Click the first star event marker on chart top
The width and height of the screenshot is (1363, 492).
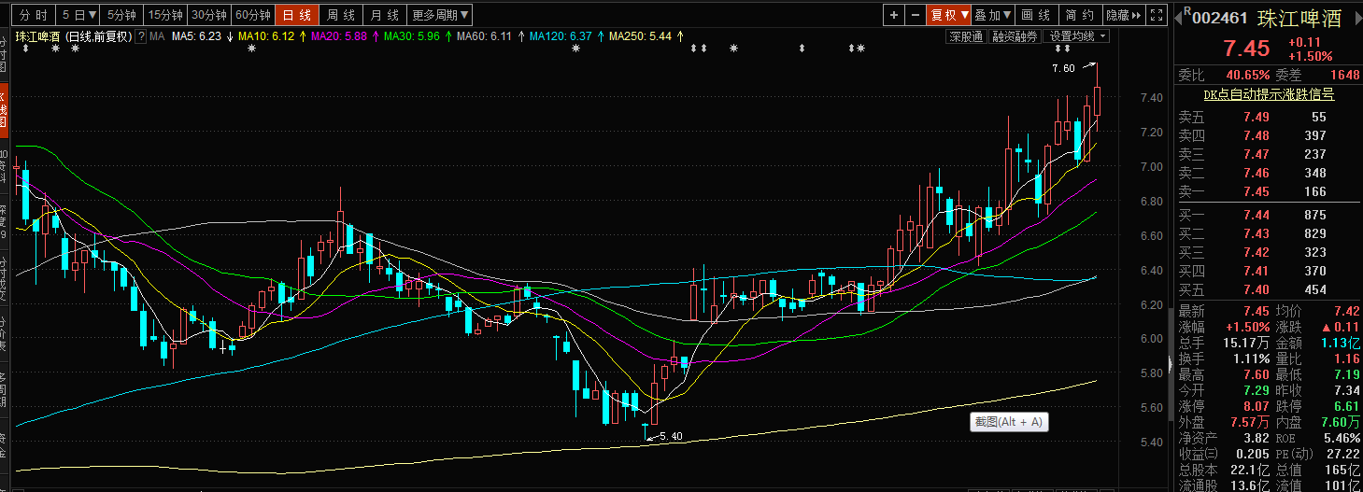point(55,48)
